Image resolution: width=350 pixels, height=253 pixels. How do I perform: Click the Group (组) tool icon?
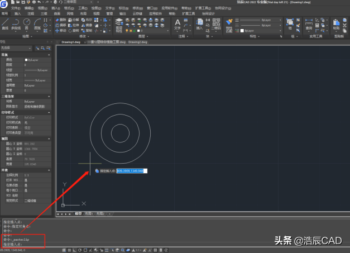290,23
